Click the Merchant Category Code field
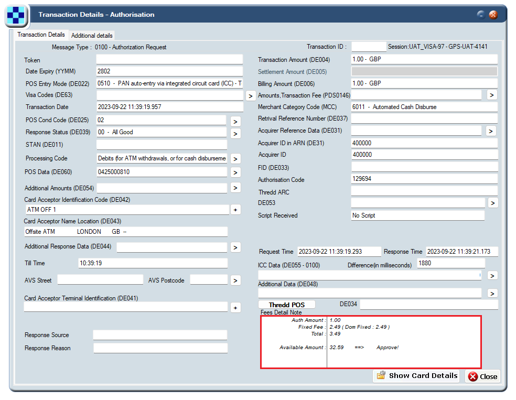Viewport: 516px width, 400px height. click(424, 107)
